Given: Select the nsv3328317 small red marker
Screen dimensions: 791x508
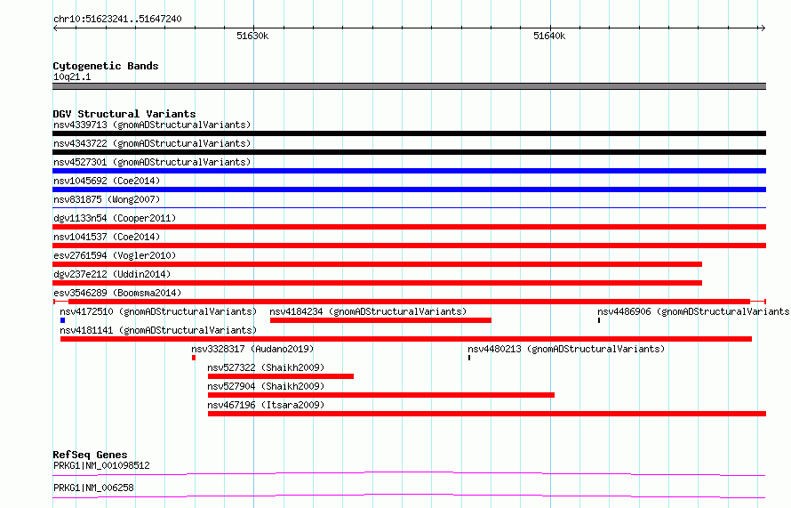Looking at the screenshot, I should [194, 358].
